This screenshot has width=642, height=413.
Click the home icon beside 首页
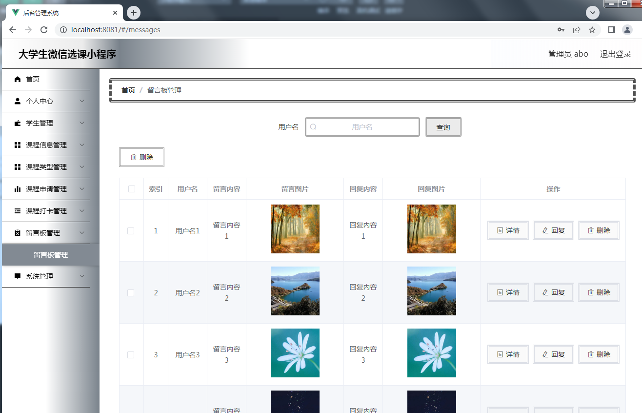click(18, 79)
